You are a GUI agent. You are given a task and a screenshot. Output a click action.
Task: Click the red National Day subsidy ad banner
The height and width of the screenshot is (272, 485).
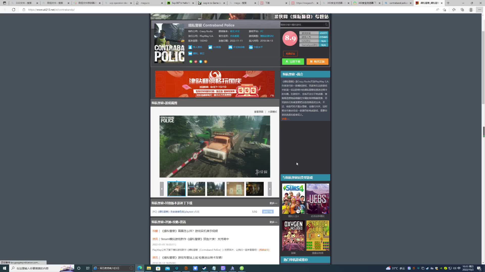pos(215,84)
